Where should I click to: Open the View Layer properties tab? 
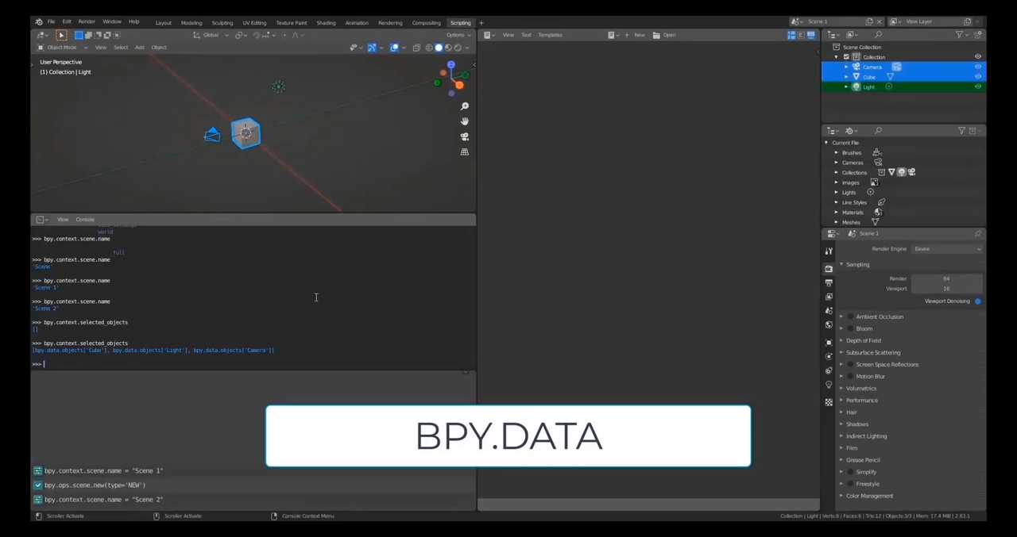[829, 297]
